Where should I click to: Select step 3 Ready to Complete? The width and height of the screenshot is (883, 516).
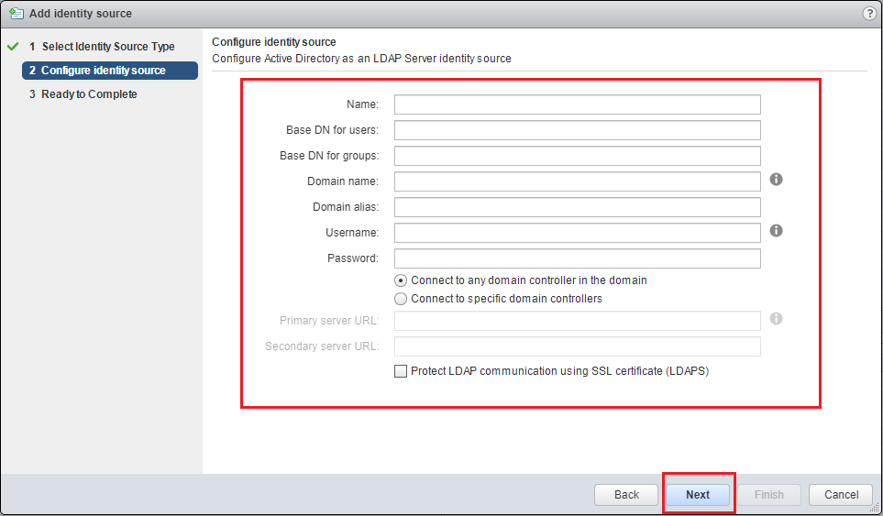coord(83,94)
